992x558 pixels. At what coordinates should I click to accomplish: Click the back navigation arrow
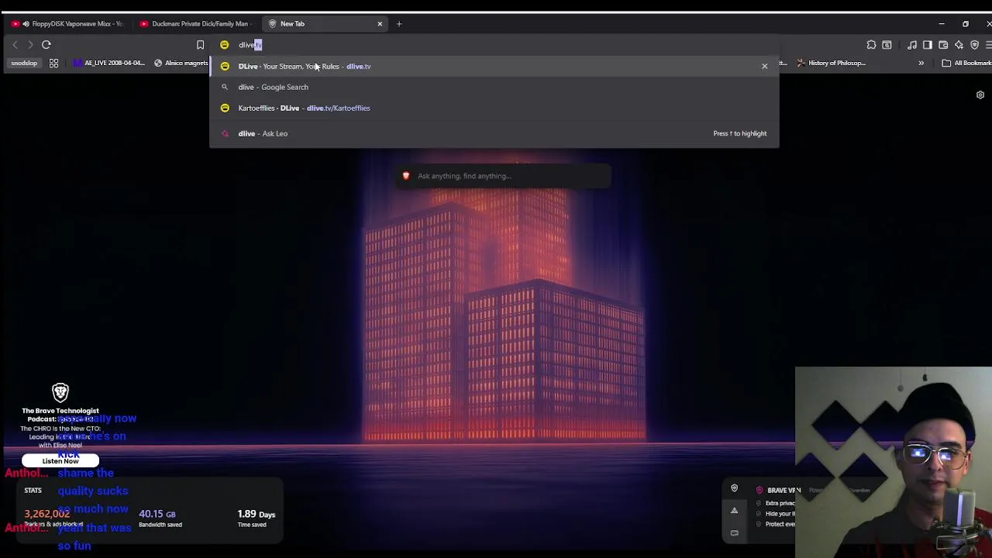coord(15,45)
